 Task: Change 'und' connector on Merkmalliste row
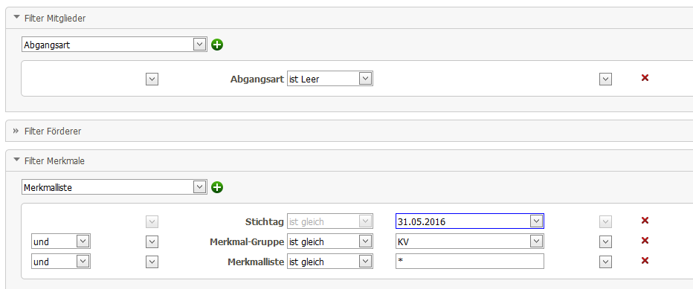(60, 262)
